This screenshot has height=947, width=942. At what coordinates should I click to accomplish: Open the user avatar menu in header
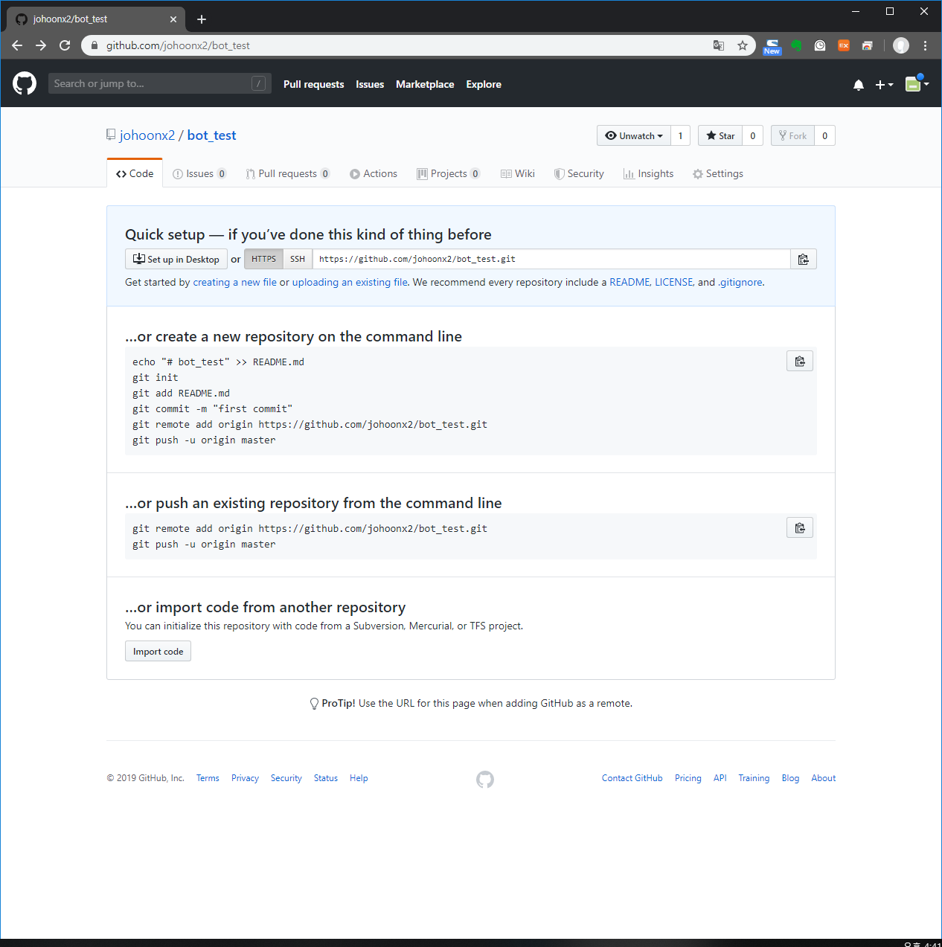pos(917,84)
